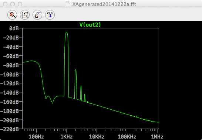Viewport: 202px width, 140px height.
Task: Click the document icon in title bar
Action: tap(68, 4)
